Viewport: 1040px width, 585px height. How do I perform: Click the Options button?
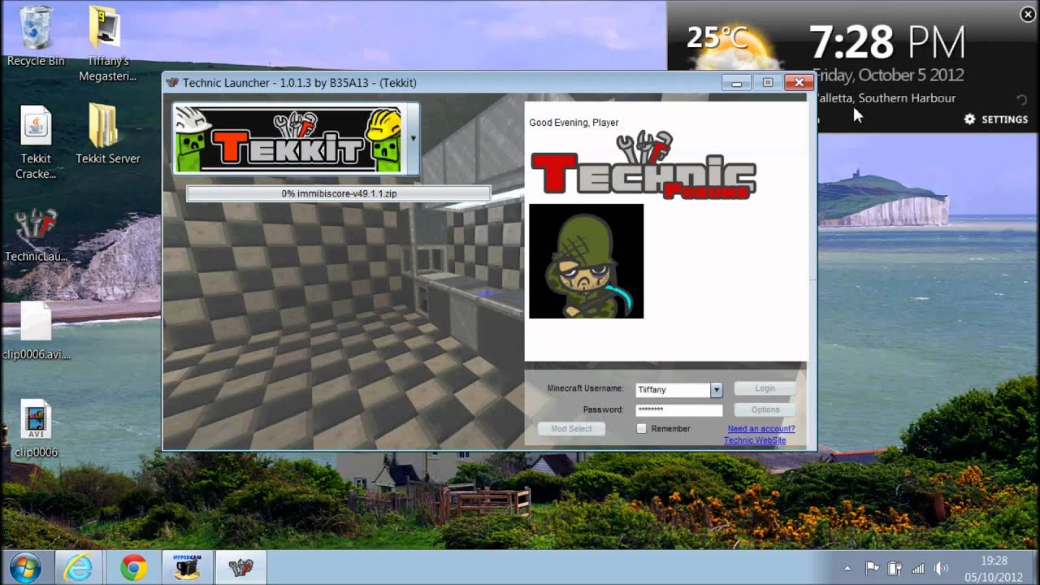pos(765,409)
